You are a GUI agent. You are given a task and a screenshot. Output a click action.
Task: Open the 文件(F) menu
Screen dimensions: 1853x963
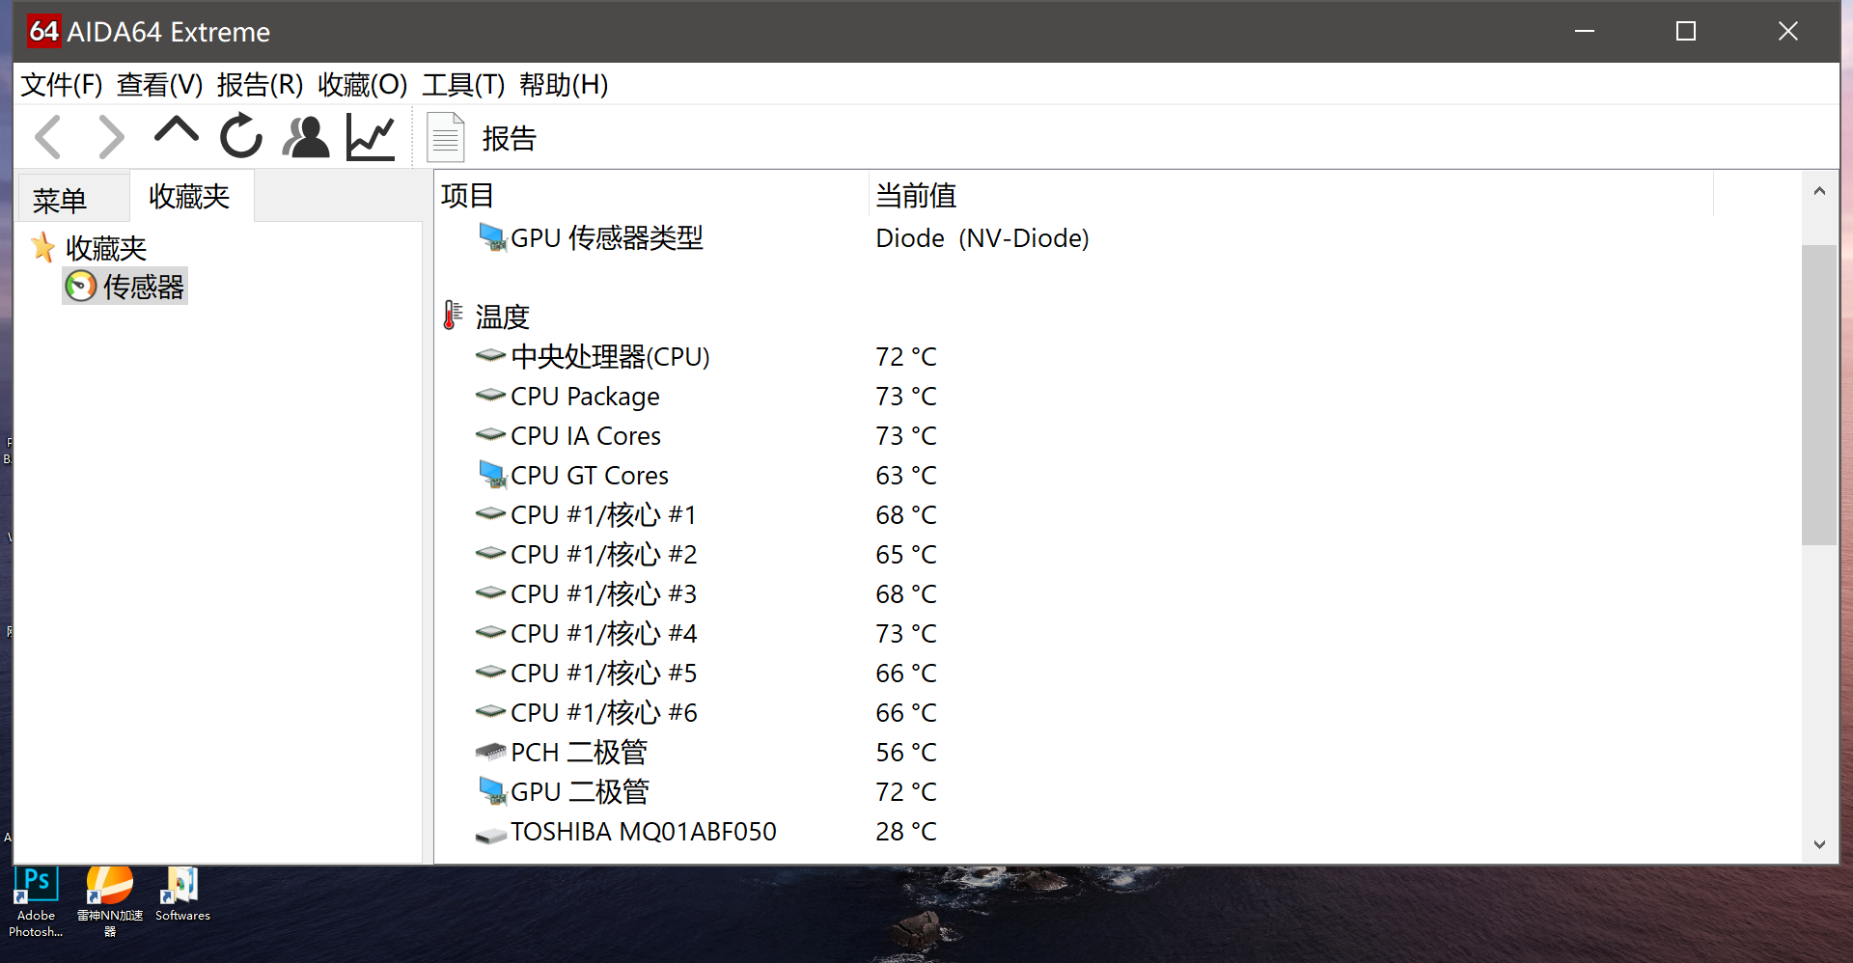(62, 85)
